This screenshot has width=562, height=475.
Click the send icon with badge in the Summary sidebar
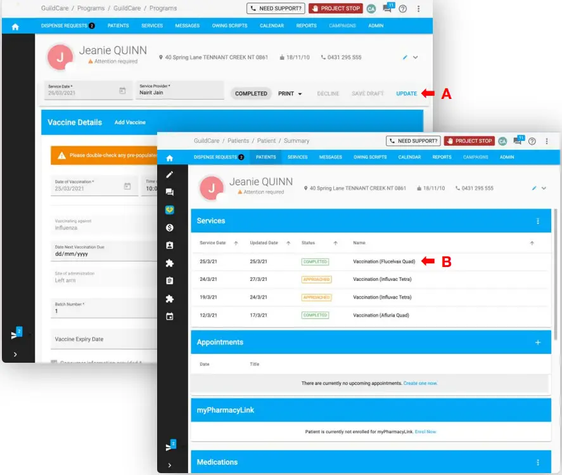[170, 446]
